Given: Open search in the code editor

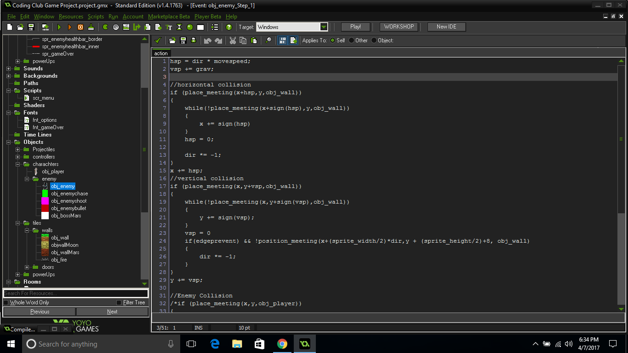Looking at the screenshot, I should [x=268, y=40].
